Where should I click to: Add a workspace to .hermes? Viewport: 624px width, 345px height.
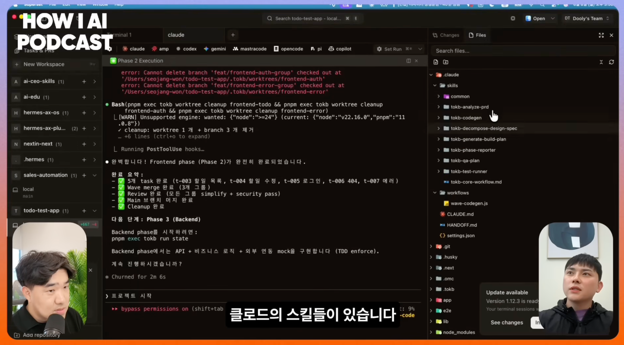coord(84,160)
